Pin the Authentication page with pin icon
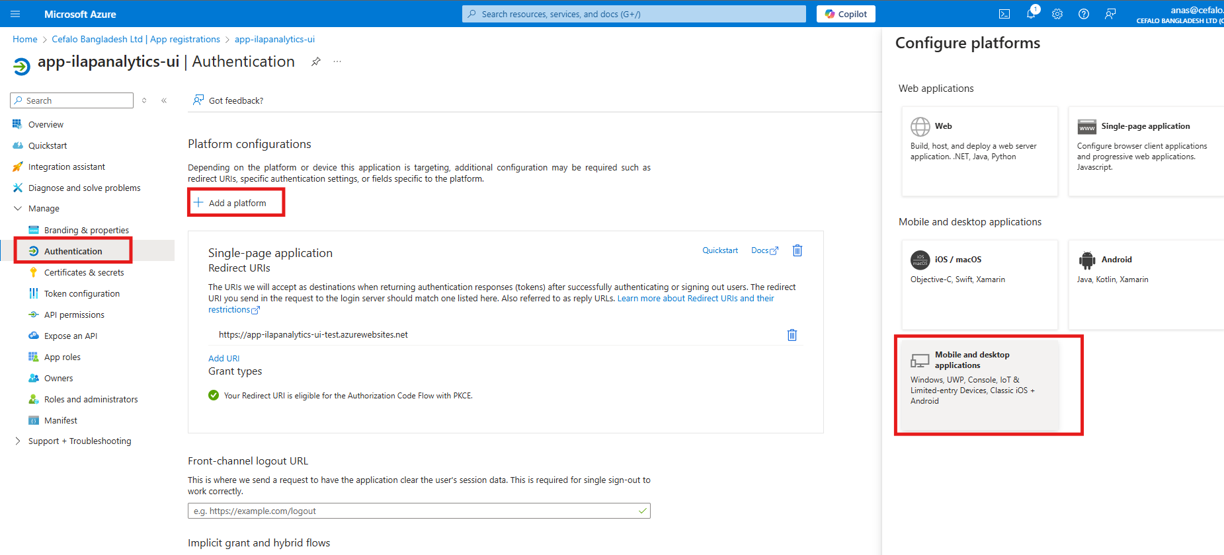The image size is (1224, 555). point(316,61)
